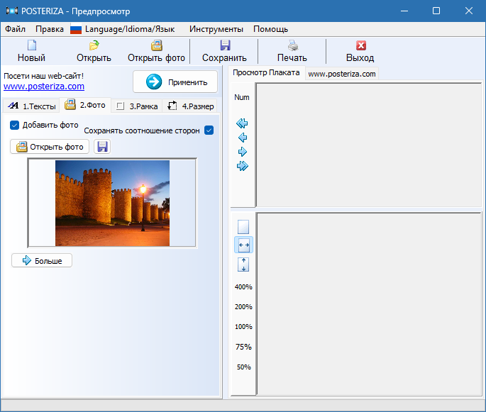Go to first page double-left arrow
The image size is (486, 412).
[242, 123]
